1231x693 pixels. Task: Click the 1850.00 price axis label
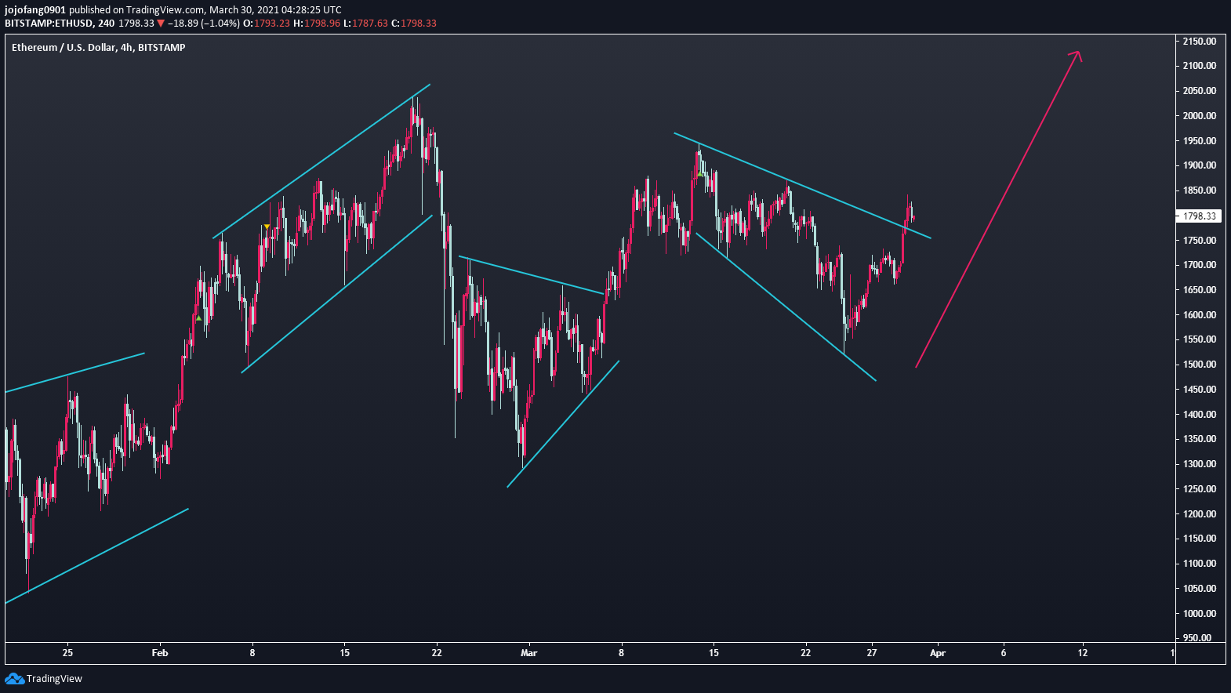click(x=1200, y=190)
